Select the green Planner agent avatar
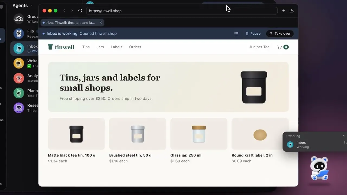This screenshot has width=347, height=195. tap(19, 93)
